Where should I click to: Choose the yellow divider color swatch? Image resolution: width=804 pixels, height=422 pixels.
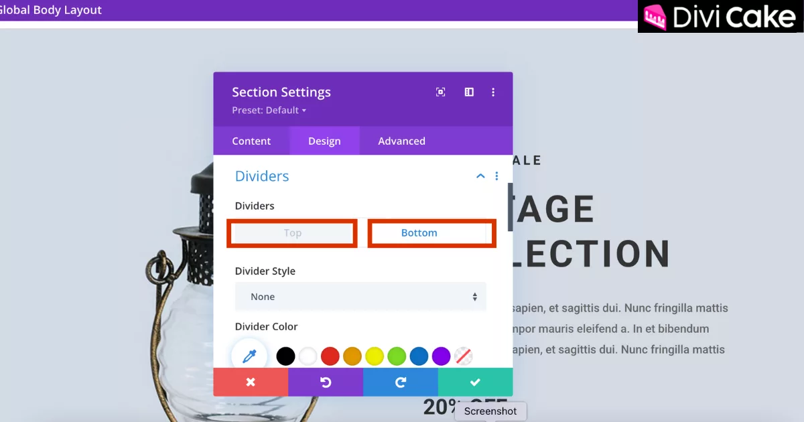375,356
